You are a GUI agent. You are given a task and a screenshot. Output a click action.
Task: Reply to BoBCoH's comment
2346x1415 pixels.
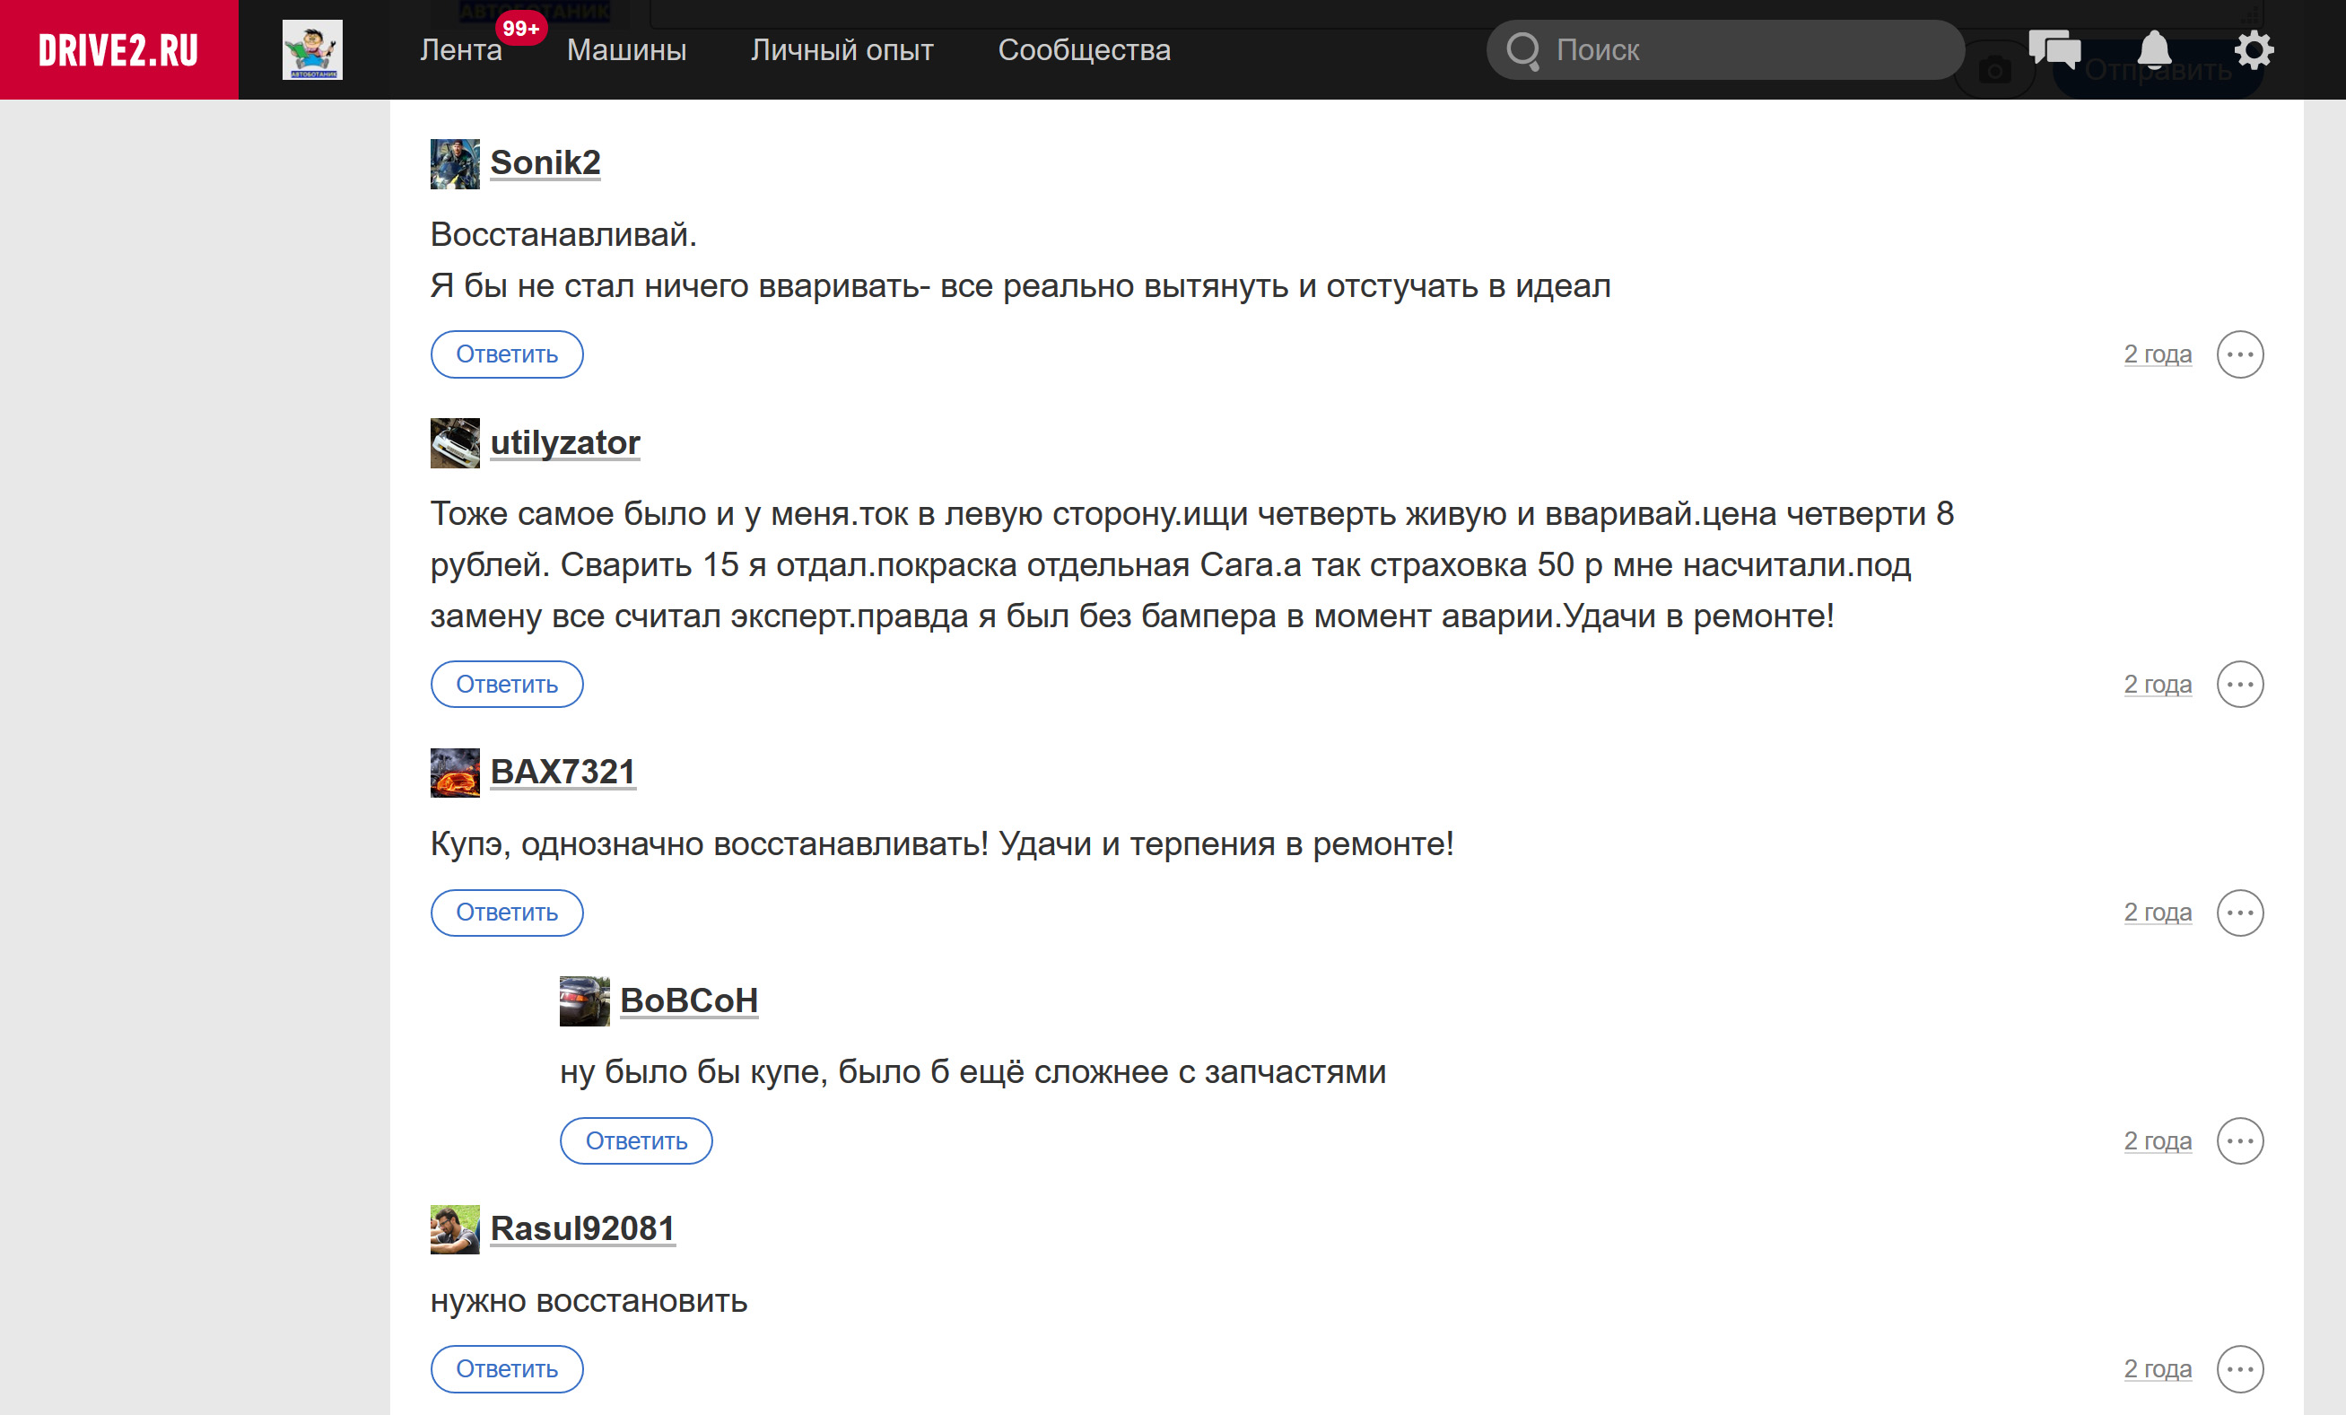(636, 1140)
